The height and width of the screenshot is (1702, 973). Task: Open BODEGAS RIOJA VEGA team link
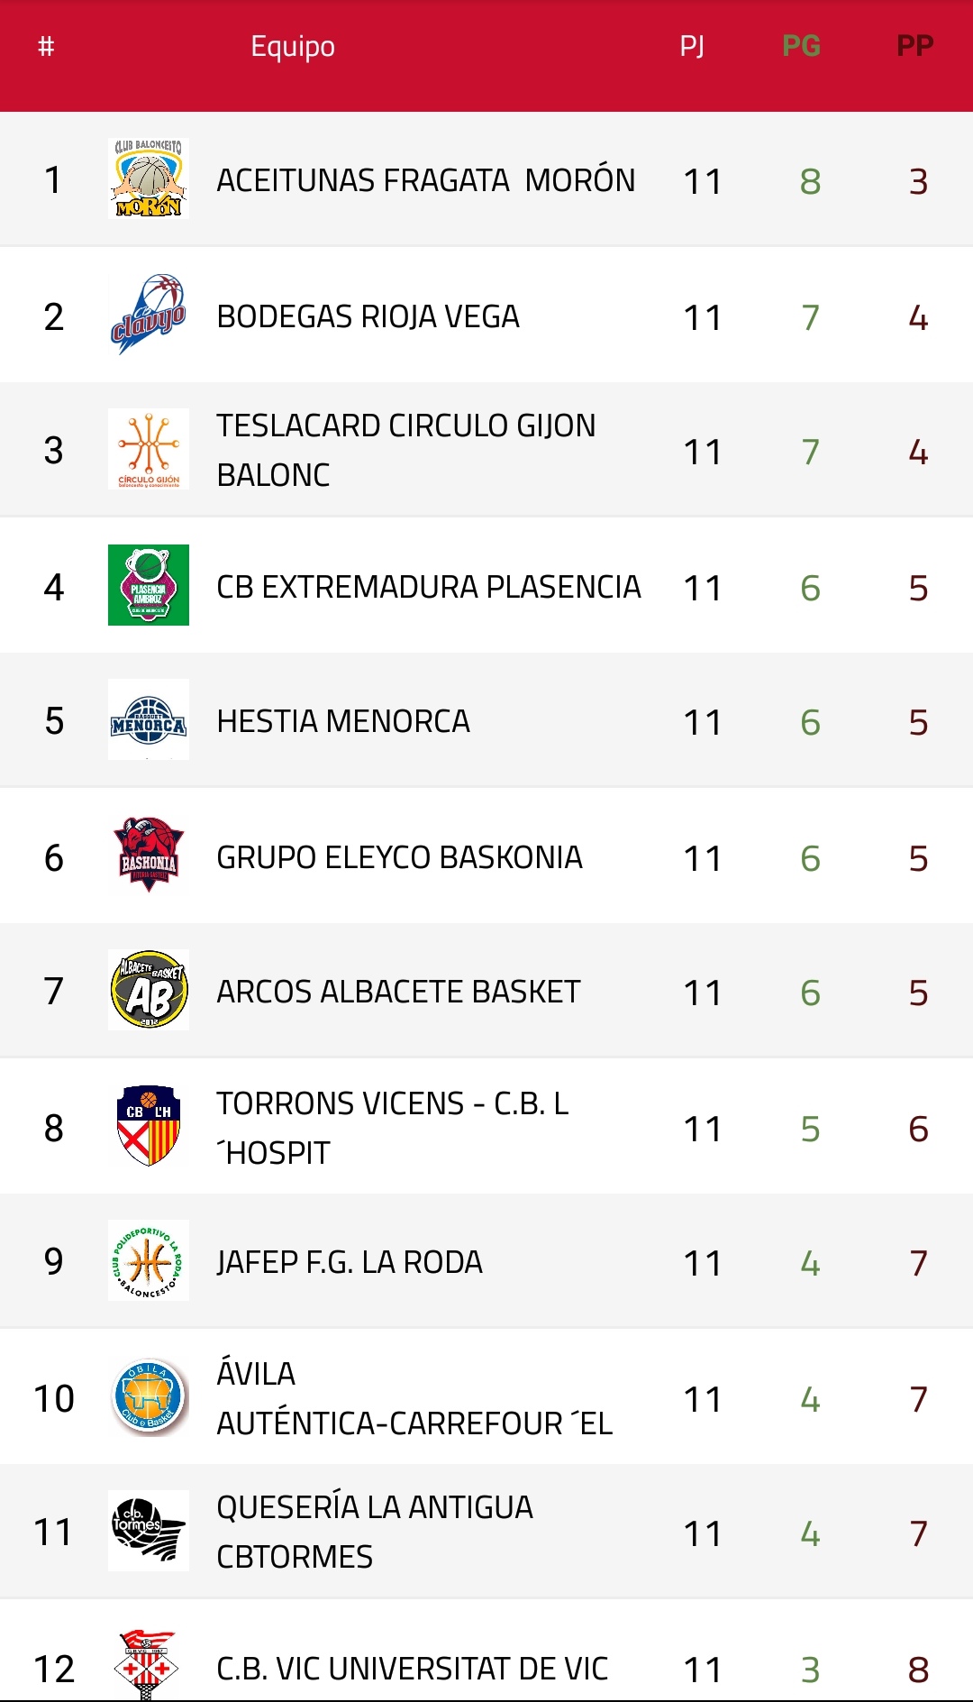368,317
